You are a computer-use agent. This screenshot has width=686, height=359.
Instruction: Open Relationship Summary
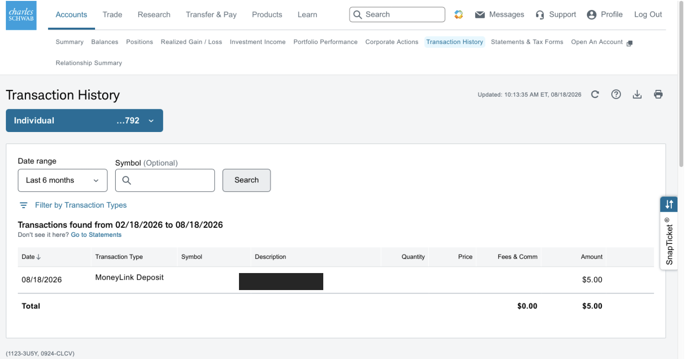89,63
